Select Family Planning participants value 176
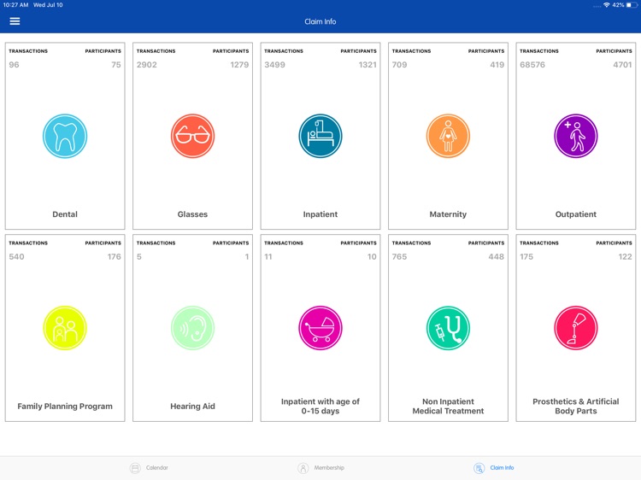The height and width of the screenshot is (480, 641). coord(114,256)
